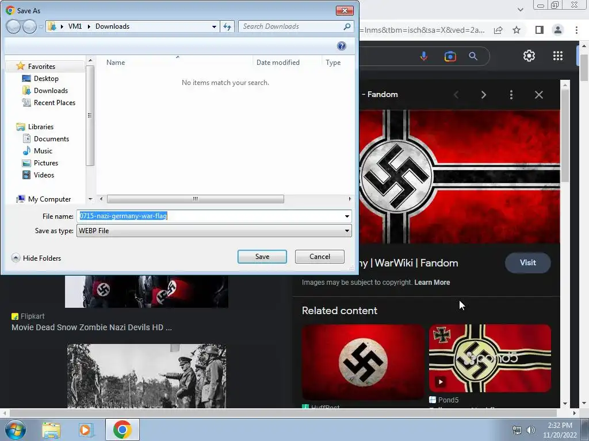Open the Windows Start menu
This screenshot has height=441, width=589.
(15, 430)
